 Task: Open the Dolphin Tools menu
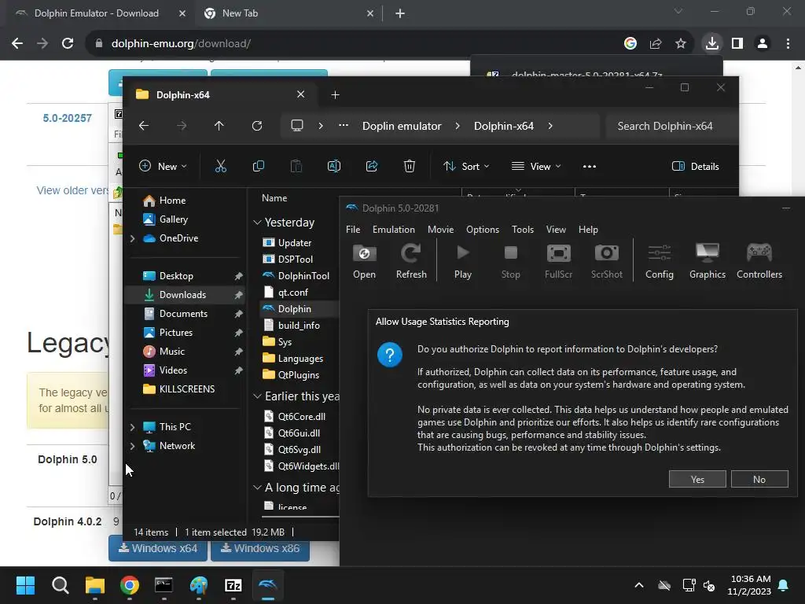523,230
